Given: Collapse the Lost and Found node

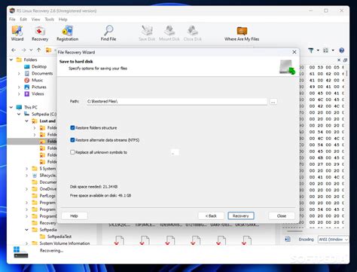Looking at the screenshot, I should 26,121.
